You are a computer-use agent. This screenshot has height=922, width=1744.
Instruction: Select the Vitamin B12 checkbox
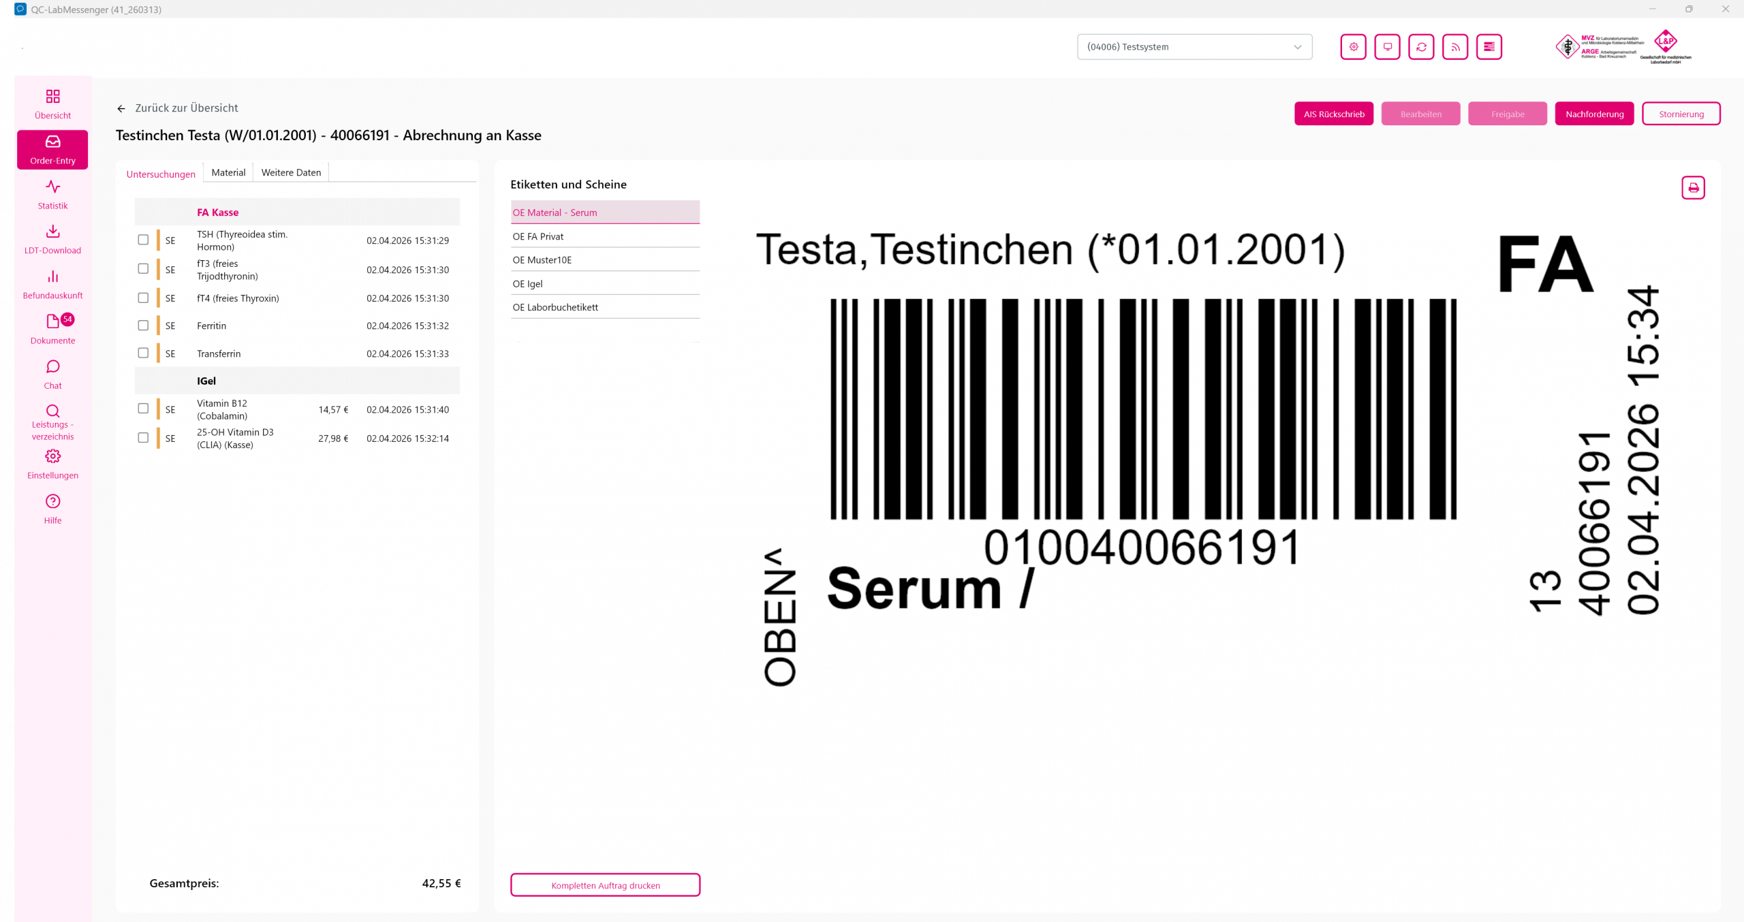point(143,409)
